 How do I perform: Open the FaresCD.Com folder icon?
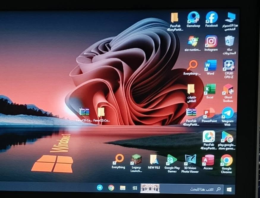(101, 115)
